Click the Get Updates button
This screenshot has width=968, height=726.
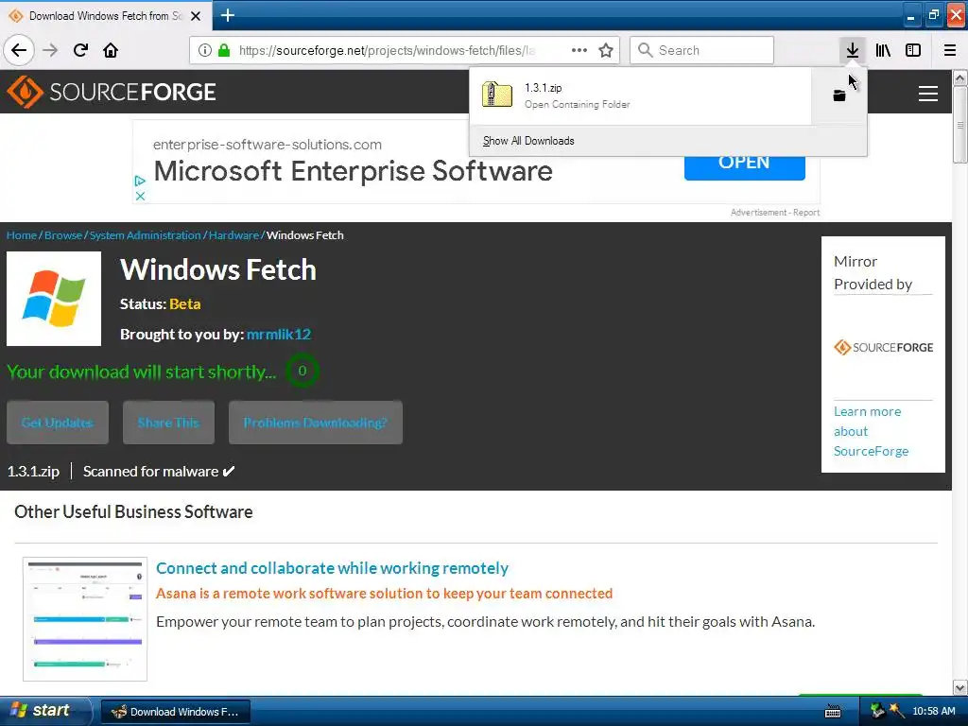[x=58, y=423]
